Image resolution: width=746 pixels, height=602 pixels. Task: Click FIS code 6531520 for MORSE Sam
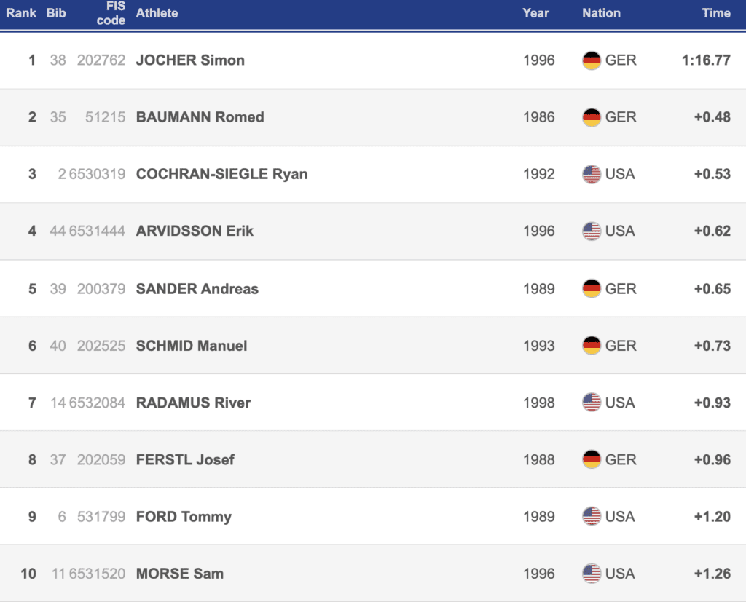coord(97,574)
